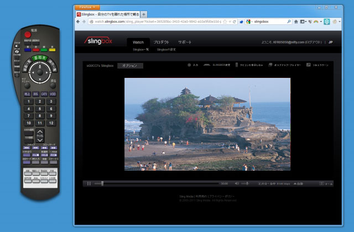Click the video preview image
Viewport: 354px width, 232px height.
[x=207, y=124]
